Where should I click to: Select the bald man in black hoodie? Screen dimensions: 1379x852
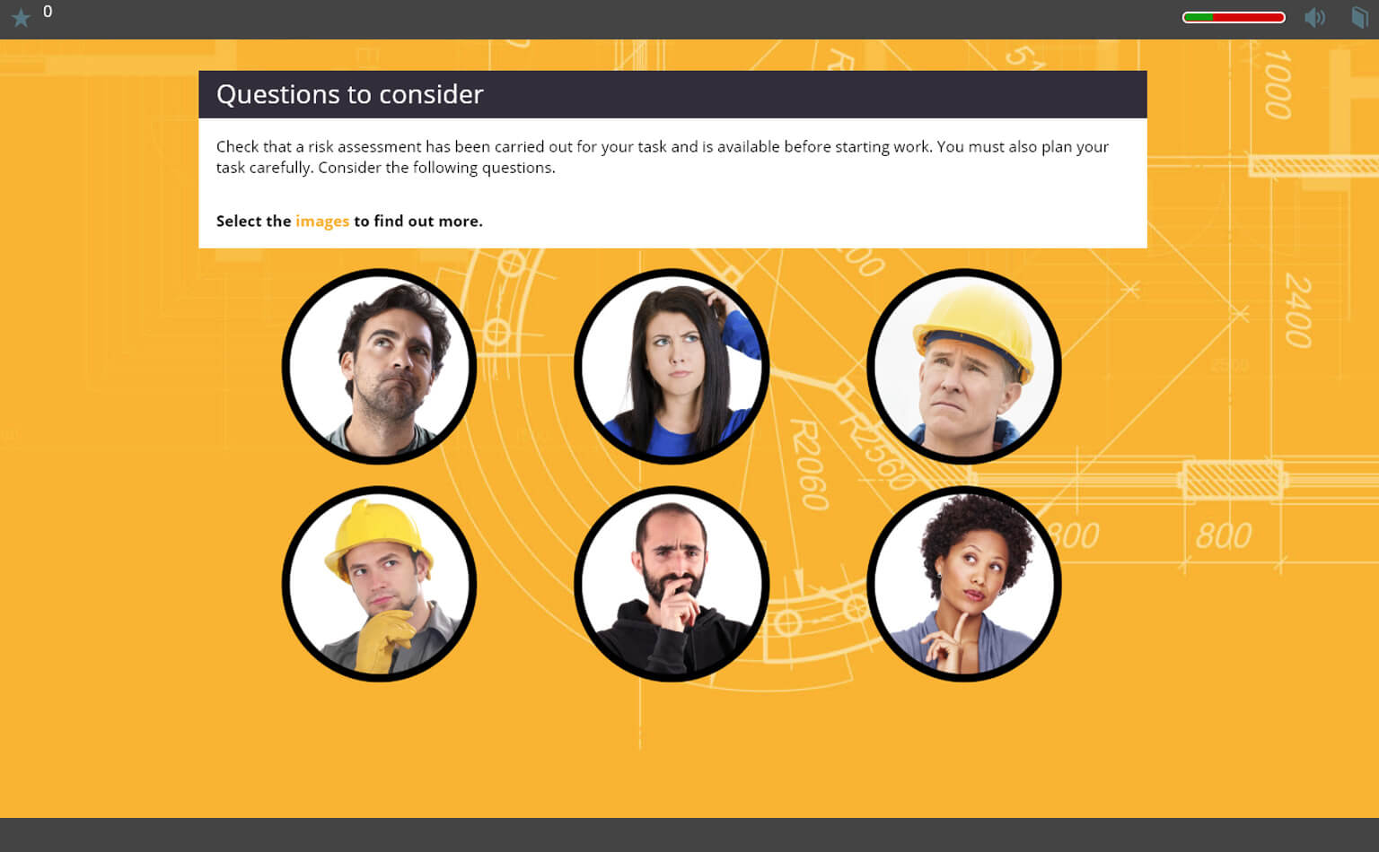click(672, 584)
